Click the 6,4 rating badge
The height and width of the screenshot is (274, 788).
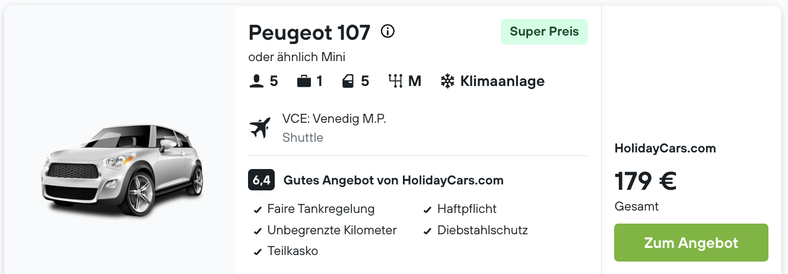261,180
